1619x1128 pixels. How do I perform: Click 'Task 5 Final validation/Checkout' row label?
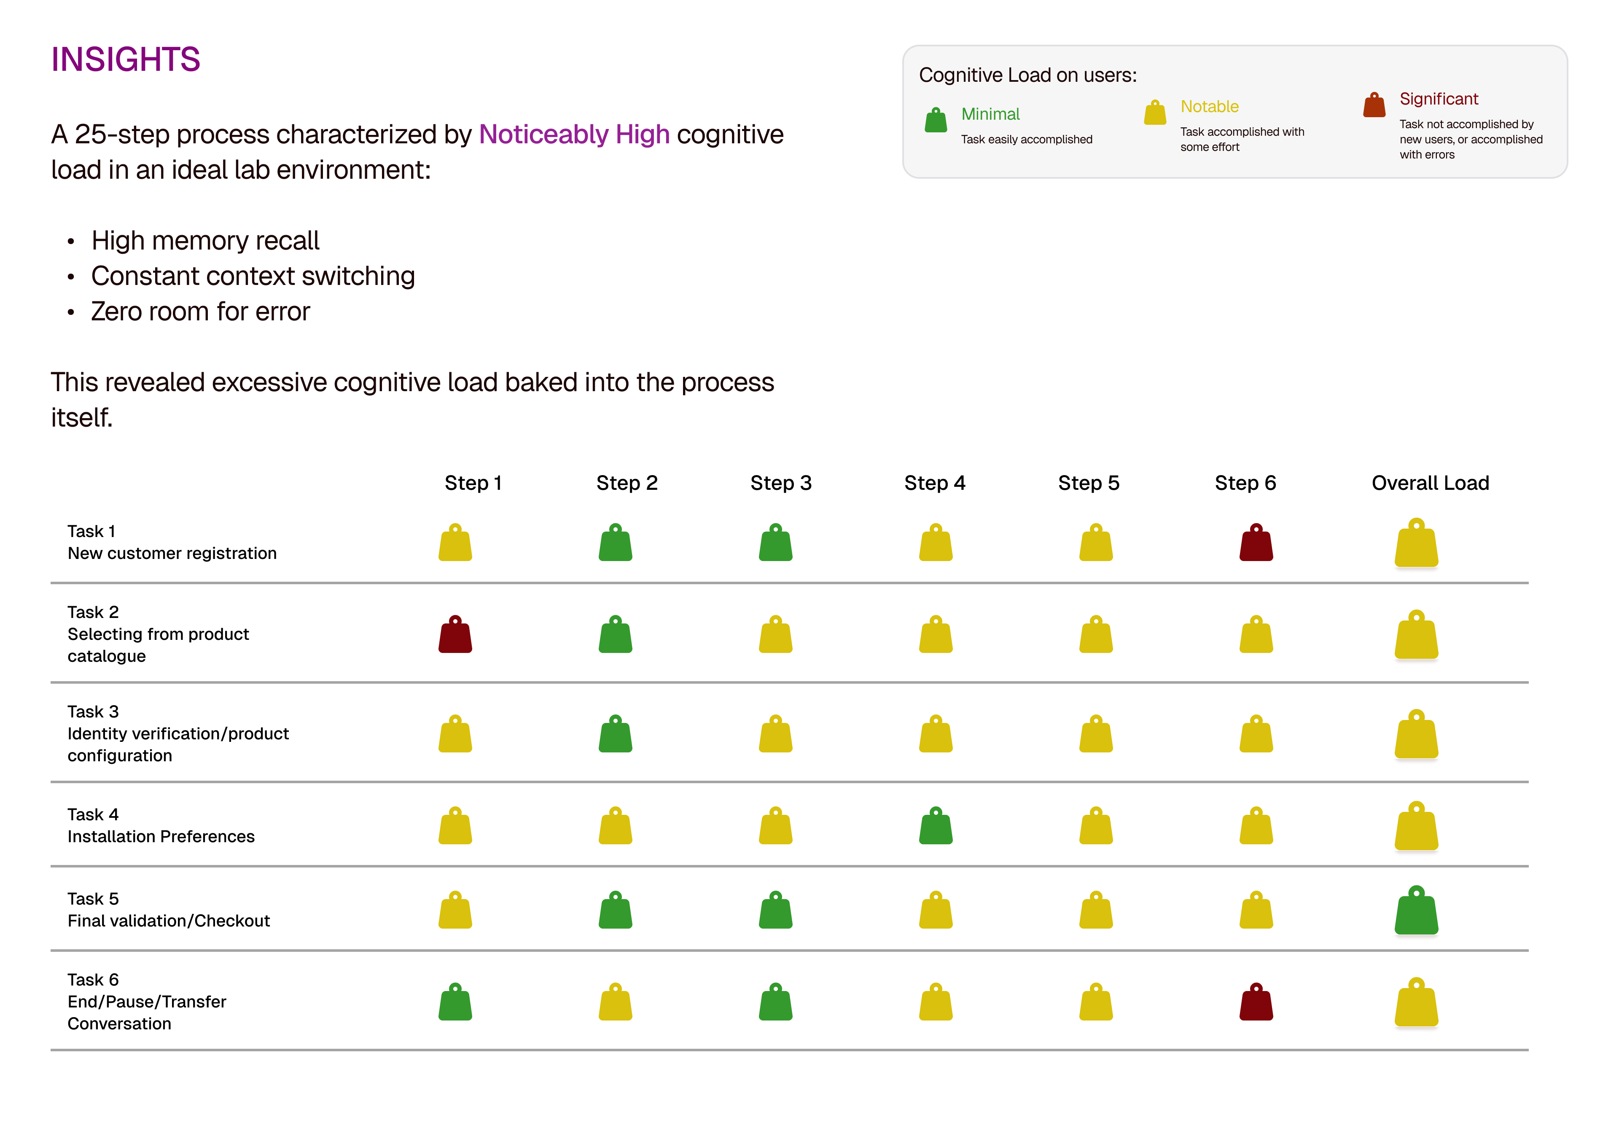click(169, 910)
